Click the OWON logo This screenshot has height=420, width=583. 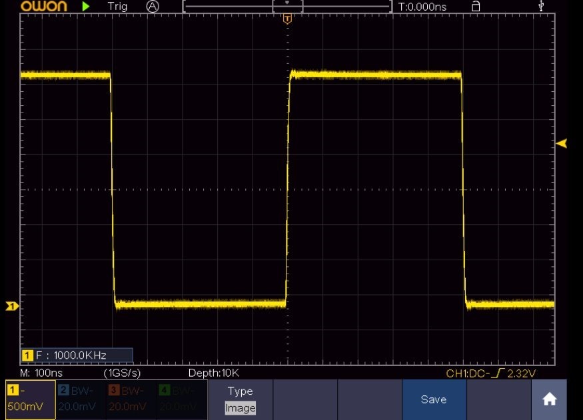[x=44, y=6]
